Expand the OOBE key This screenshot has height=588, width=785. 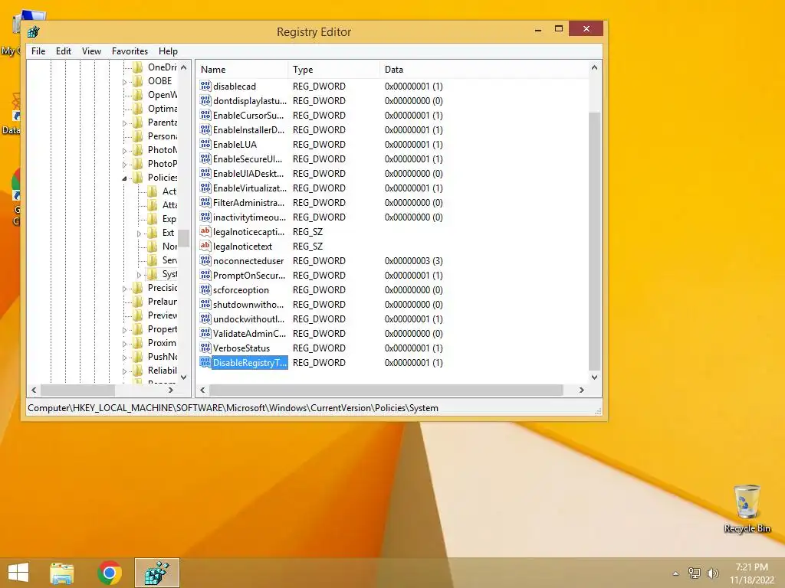[124, 82]
